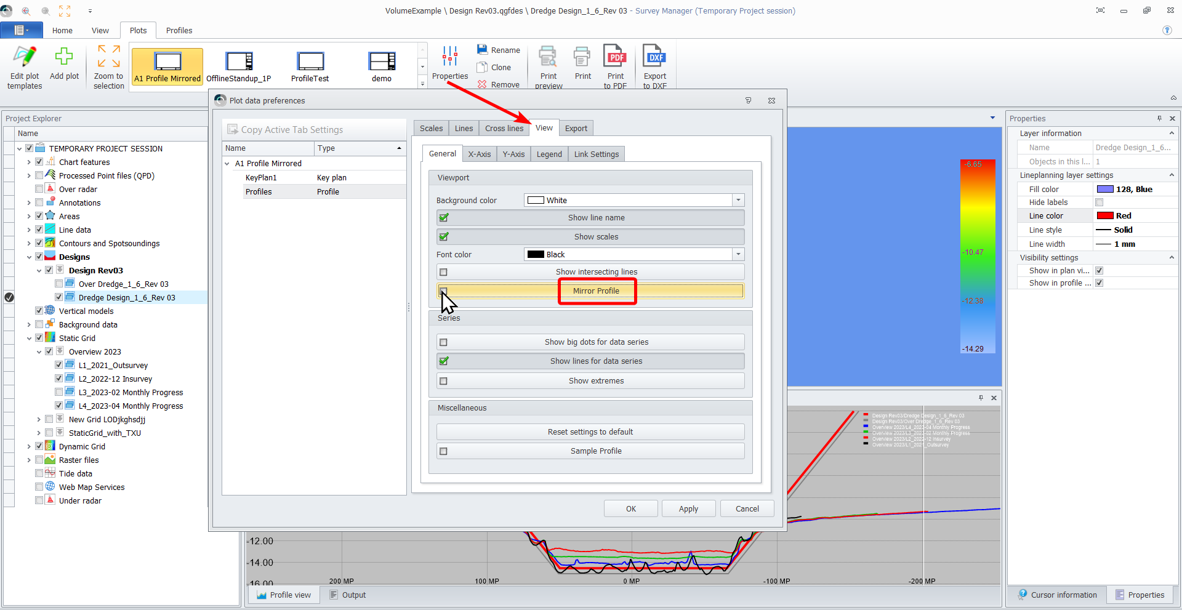Collapse the Designs tree node
The width and height of the screenshot is (1182, 610).
[x=29, y=257]
